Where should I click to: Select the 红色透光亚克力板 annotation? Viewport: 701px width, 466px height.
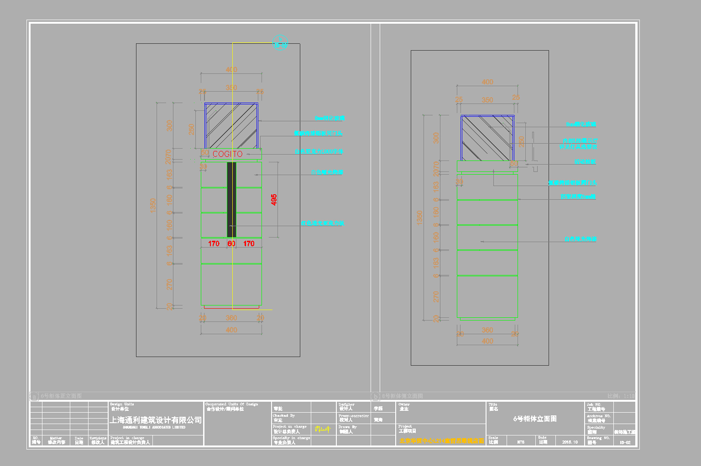pyautogui.click(x=322, y=223)
